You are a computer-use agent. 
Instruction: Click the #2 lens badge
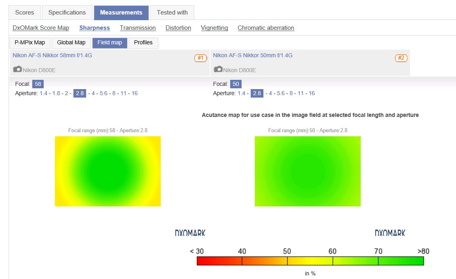click(401, 58)
